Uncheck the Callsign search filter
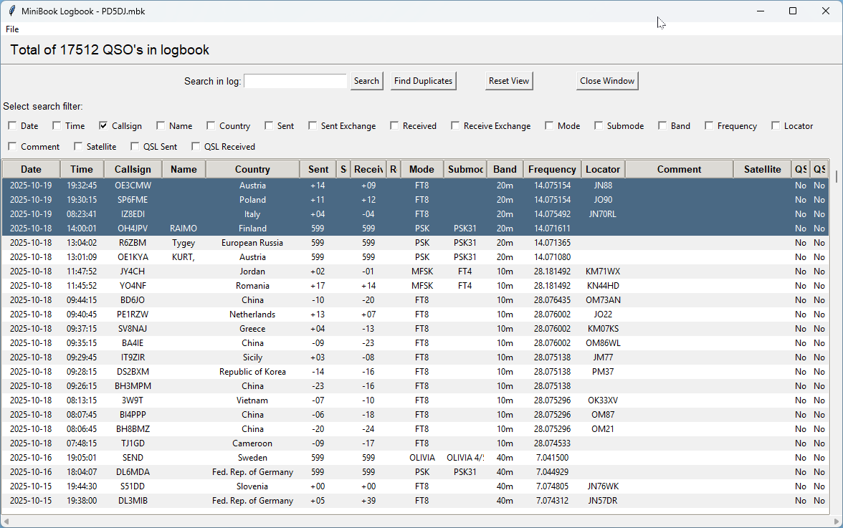The width and height of the screenshot is (843, 528). click(104, 126)
